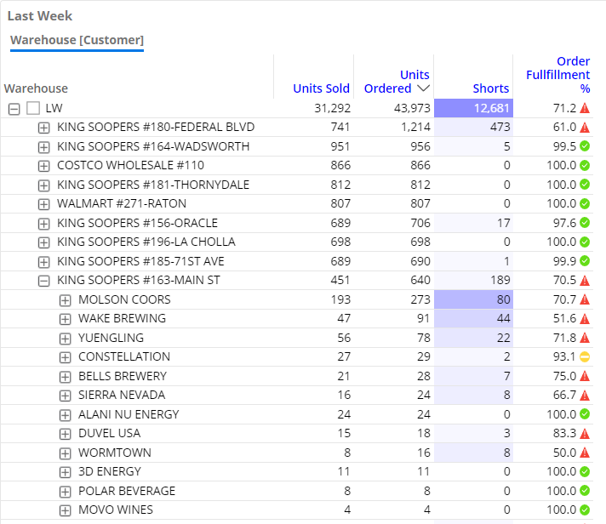
Task: Click the Warehouse column header
Action: coord(36,88)
